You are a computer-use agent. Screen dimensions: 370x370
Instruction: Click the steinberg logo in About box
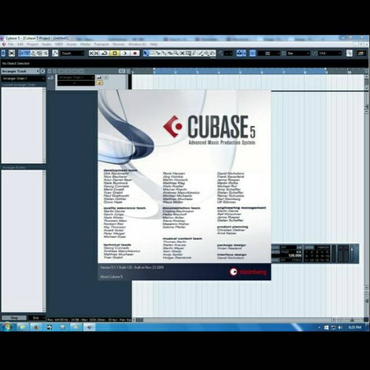point(248,272)
